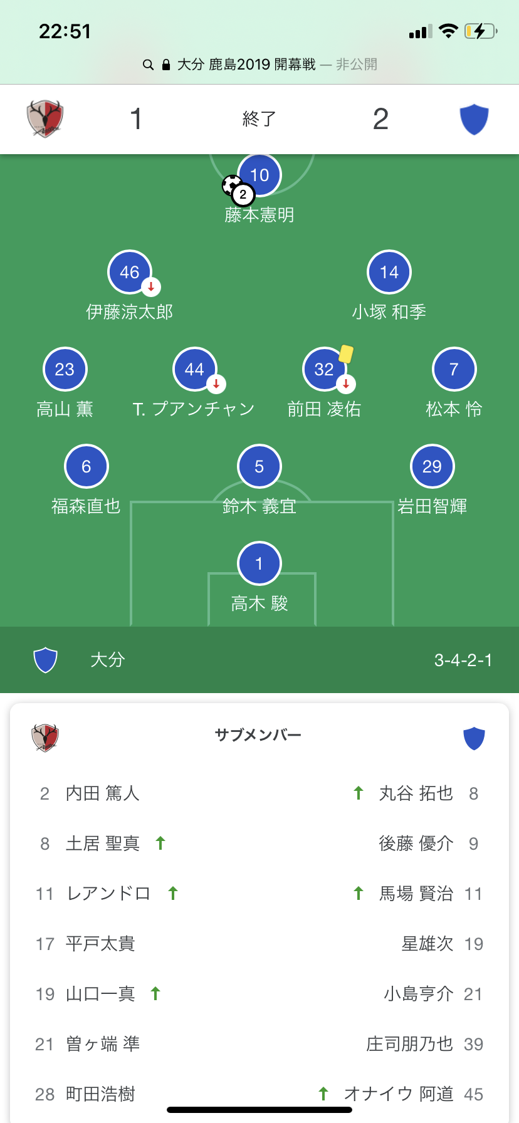Viewport: 519px width, 1123px height.
Task: Tap the 3-4-2-1 formation label
Action: (463, 660)
